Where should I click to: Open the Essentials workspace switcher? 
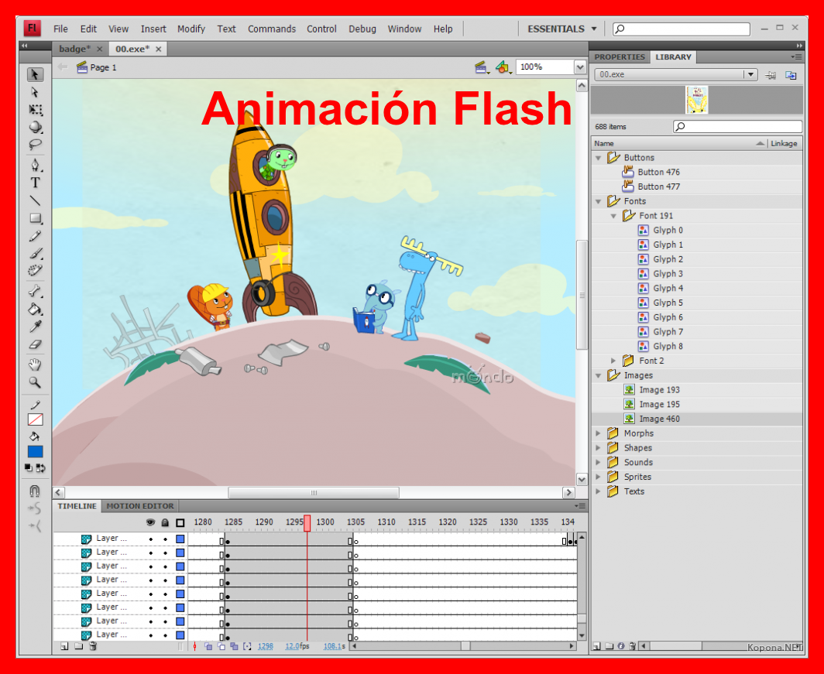(561, 29)
